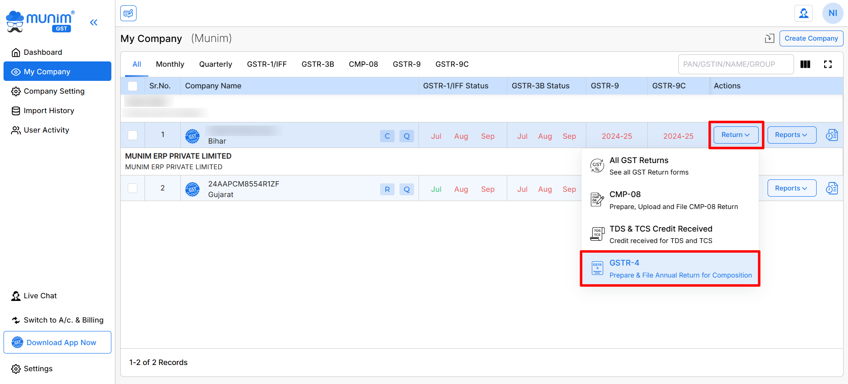Screen dimensions: 848x384
Task: Switch to the GSTR-3B tab
Action: coord(318,64)
